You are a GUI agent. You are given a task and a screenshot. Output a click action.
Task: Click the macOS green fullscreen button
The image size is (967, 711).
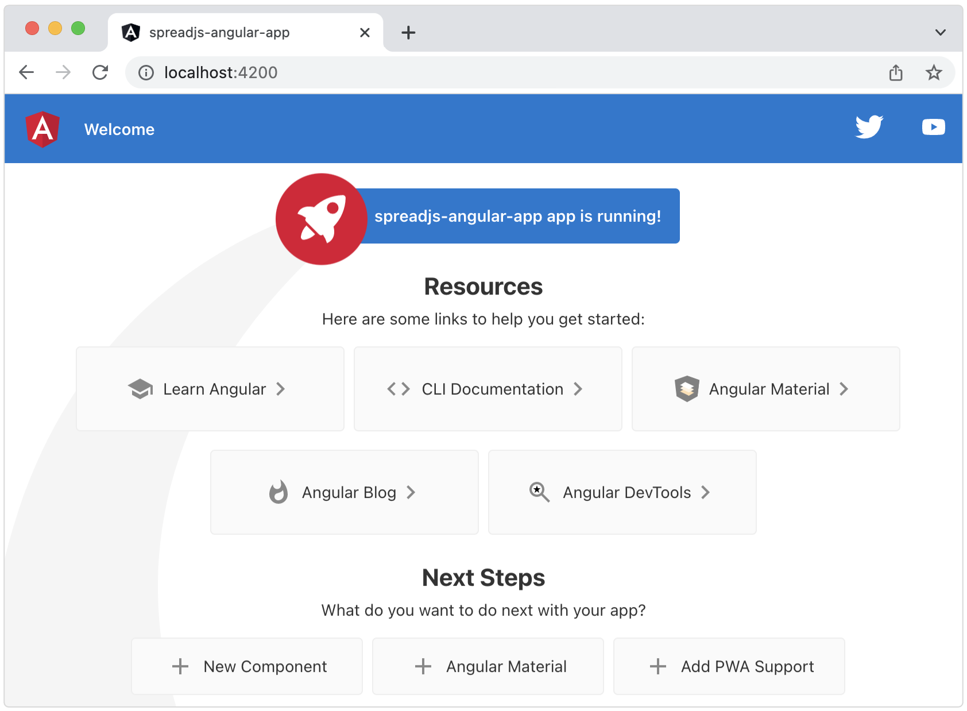[x=78, y=28]
